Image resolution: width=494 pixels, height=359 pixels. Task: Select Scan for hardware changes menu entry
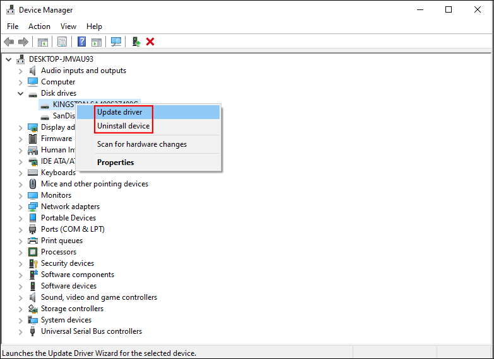(x=148, y=144)
